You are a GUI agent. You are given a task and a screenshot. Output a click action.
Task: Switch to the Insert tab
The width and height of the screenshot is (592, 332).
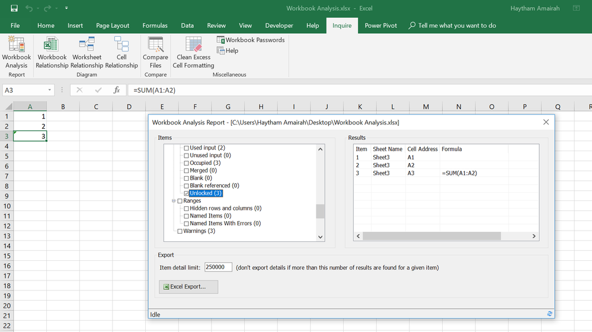[75, 25]
